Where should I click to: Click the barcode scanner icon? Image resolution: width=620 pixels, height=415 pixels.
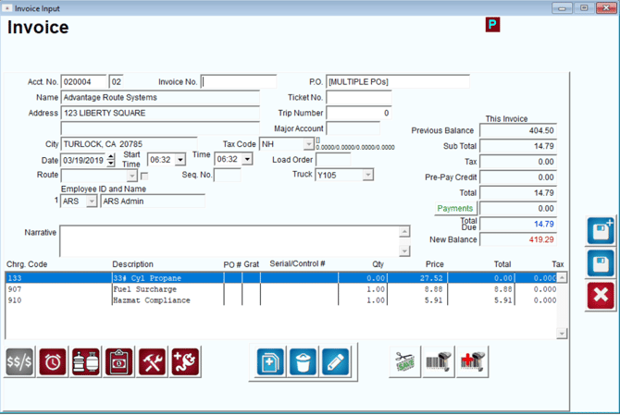[x=439, y=361]
